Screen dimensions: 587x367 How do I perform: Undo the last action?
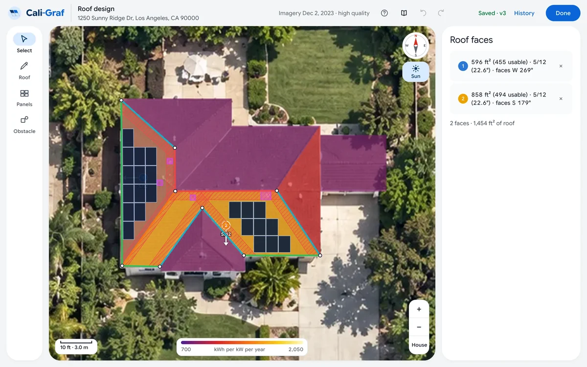pos(423,13)
